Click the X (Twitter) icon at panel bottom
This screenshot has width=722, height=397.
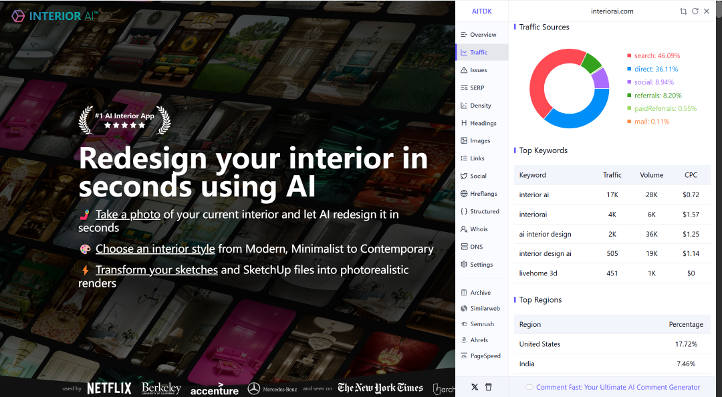475,387
